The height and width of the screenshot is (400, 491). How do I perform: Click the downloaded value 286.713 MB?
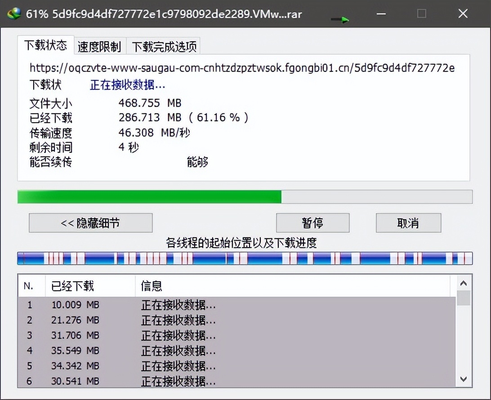pyautogui.click(x=150, y=117)
